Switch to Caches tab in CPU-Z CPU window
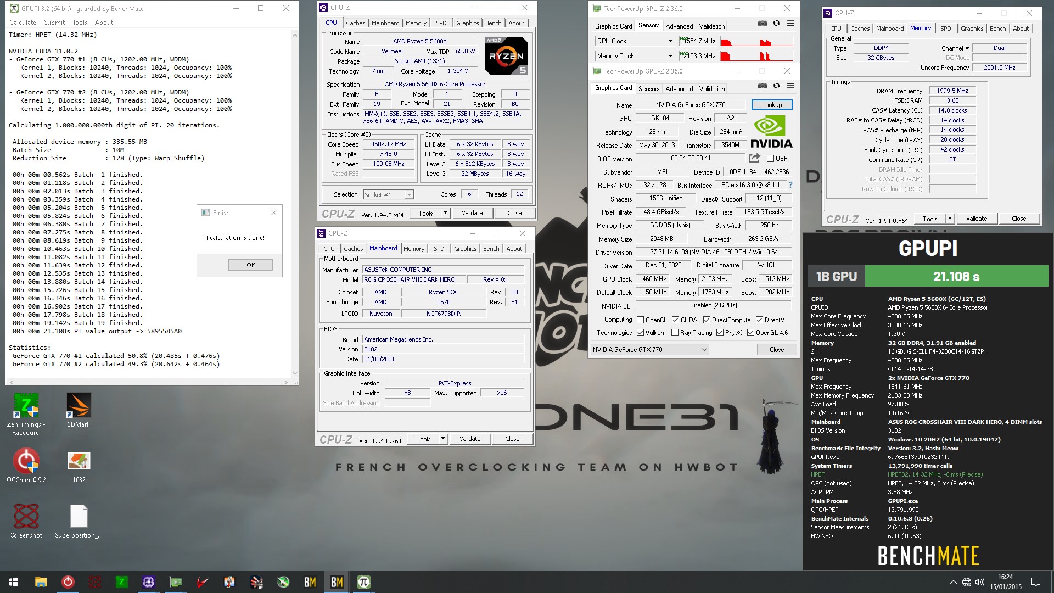Image resolution: width=1054 pixels, height=593 pixels. coord(355,23)
